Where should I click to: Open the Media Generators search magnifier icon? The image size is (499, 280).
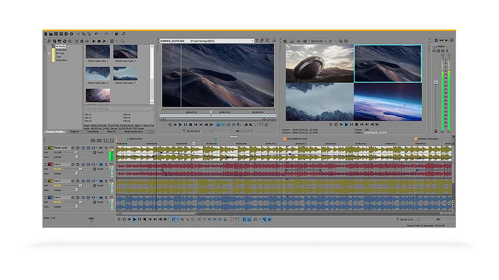pyautogui.click(x=122, y=41)
